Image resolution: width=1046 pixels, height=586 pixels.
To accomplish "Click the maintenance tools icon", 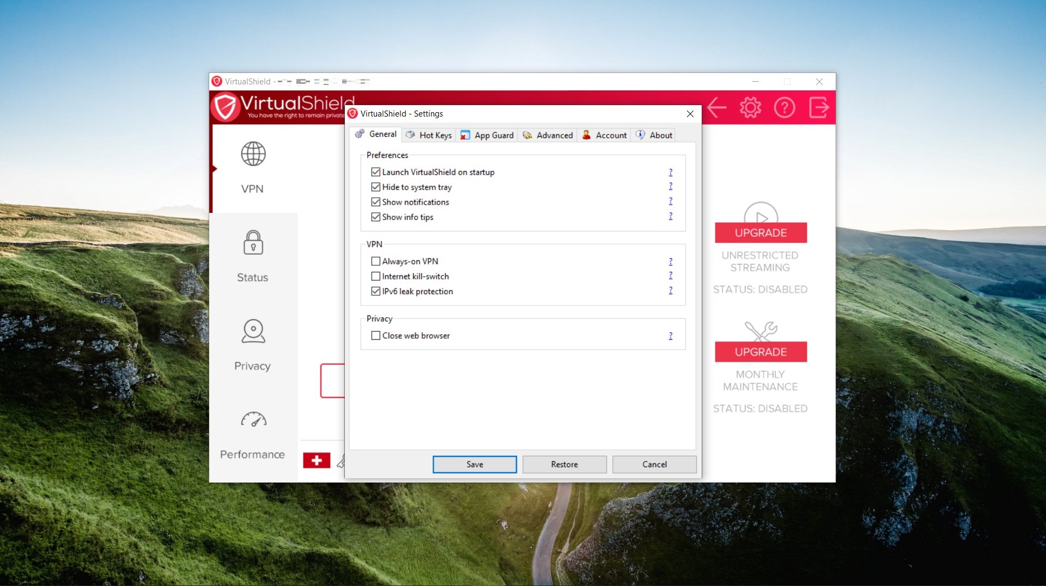I will (761, 331).
